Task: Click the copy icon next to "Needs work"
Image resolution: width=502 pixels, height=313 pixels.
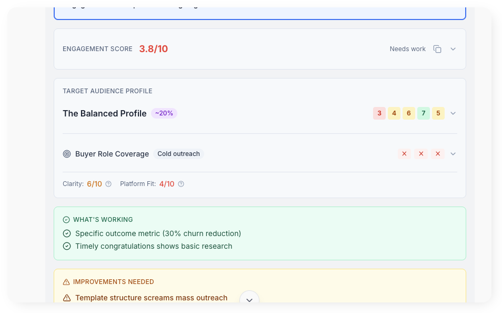Action: pyautogui.click(x=437, y=48)
